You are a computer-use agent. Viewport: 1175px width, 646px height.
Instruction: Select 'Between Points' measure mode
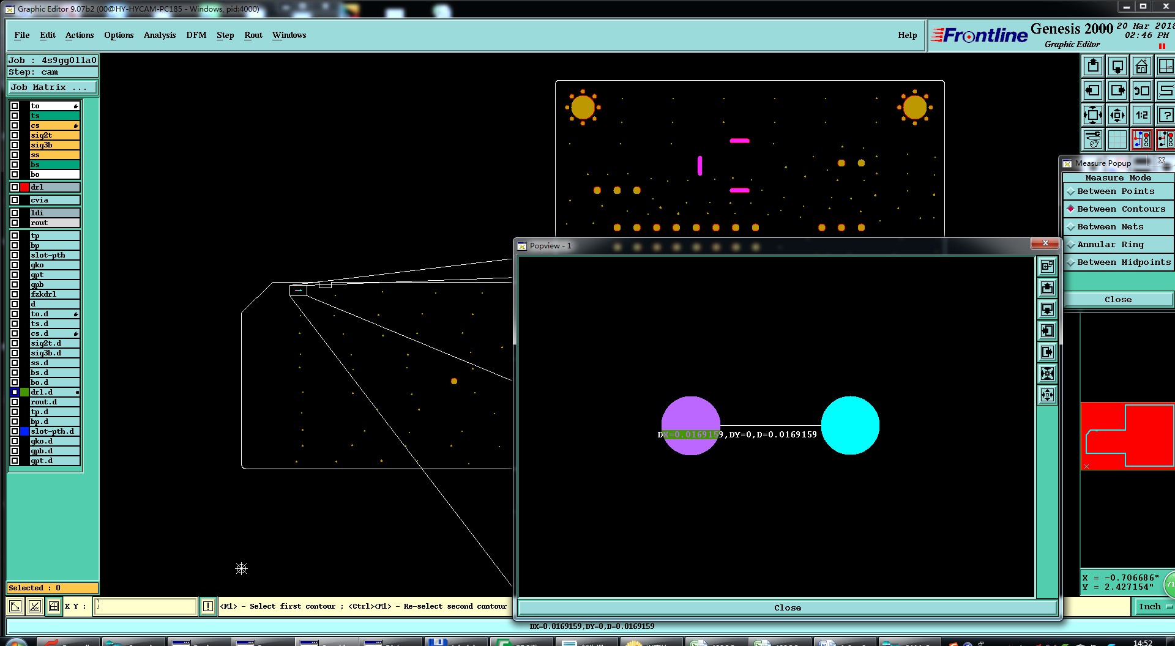point(1118,191)
